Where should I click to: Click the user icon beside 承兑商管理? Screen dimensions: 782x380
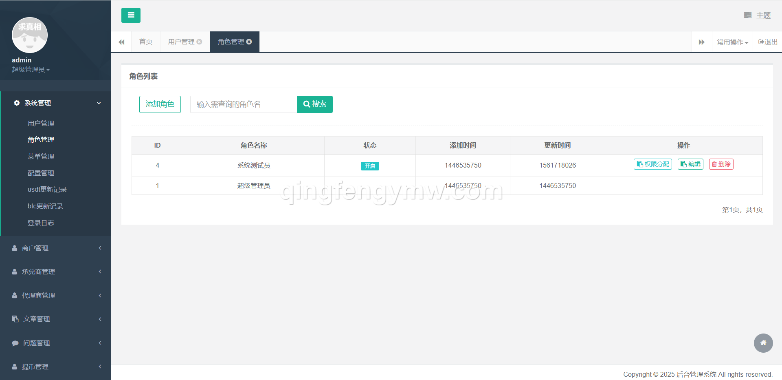15,272
